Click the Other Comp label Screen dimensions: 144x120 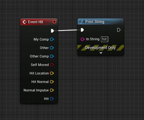point(39,56)
